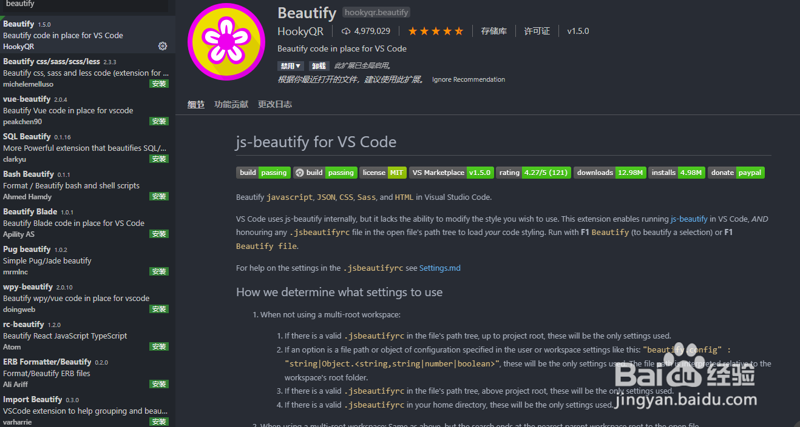Image resolution: width=800 pixels, height=427 pixels.
Task: Click the downloads 12.98M badge
Action: [609, 173]
